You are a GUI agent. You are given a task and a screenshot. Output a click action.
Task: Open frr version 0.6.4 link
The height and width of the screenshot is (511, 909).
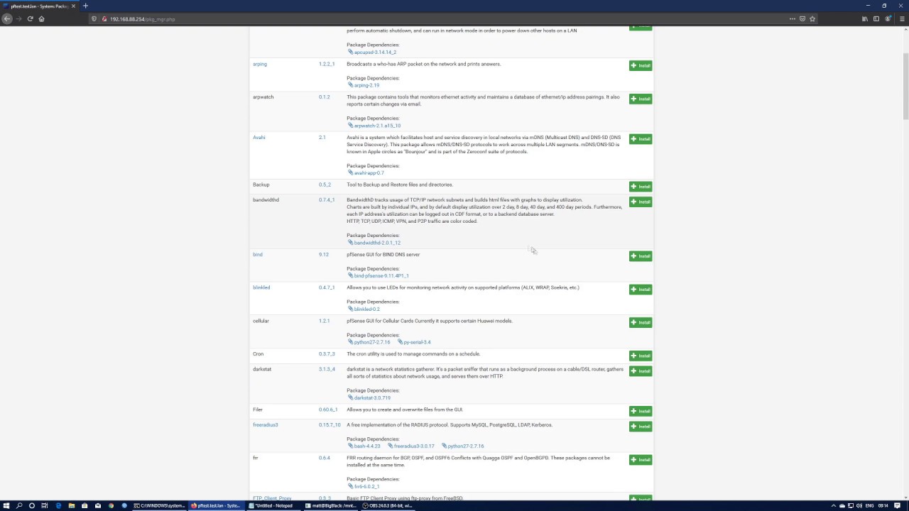(x=325, y=458)
